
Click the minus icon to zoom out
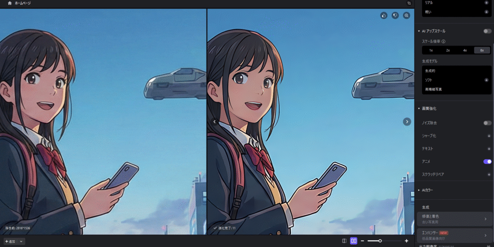[362, 241]
